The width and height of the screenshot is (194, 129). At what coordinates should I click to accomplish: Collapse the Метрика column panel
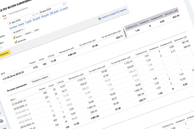click(x=124, y=33)
